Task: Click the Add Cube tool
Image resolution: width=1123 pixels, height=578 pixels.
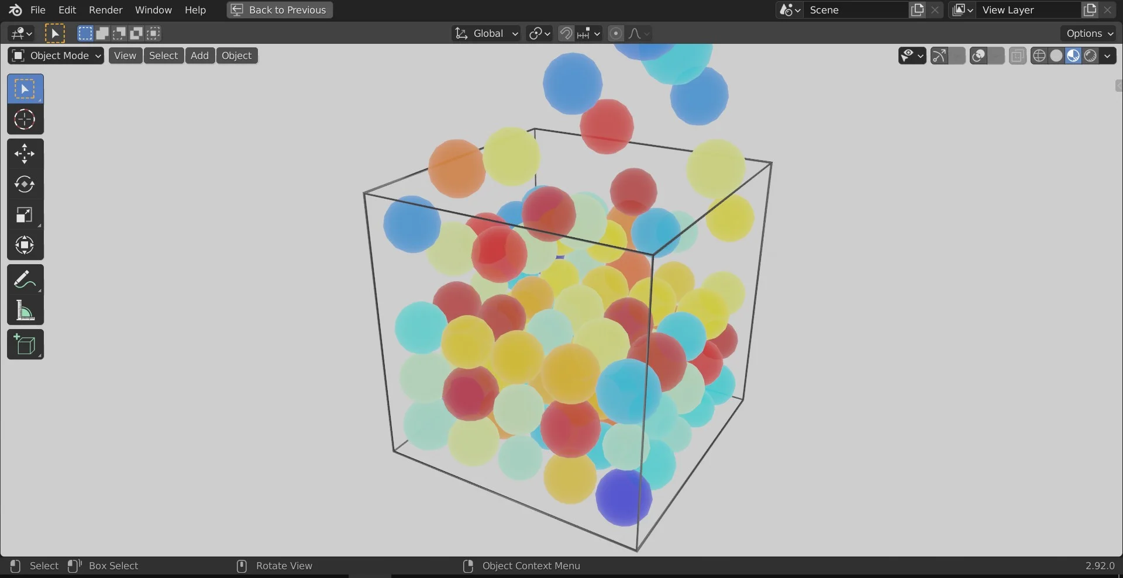Action: point(25,345)
